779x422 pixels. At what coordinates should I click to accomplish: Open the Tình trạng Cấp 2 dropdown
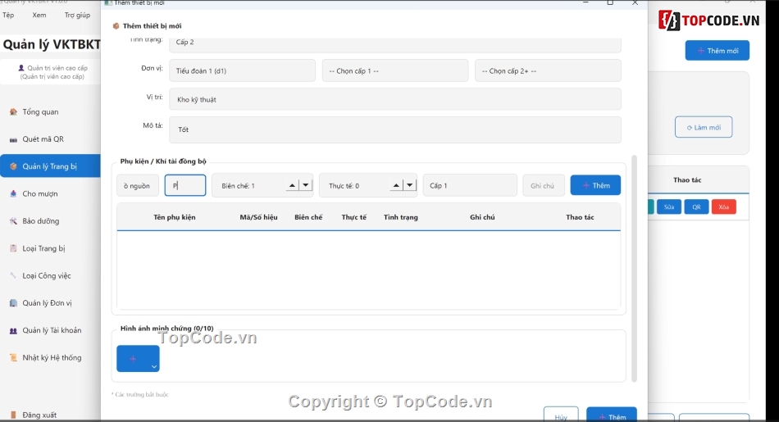(395, 43)
